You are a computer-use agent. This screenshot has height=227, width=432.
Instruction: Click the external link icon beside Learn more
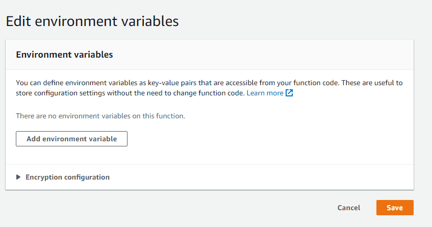(289, 93)
